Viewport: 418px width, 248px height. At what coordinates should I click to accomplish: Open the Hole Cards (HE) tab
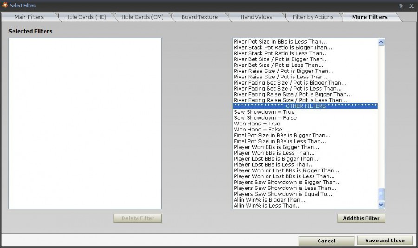[86, 17]
